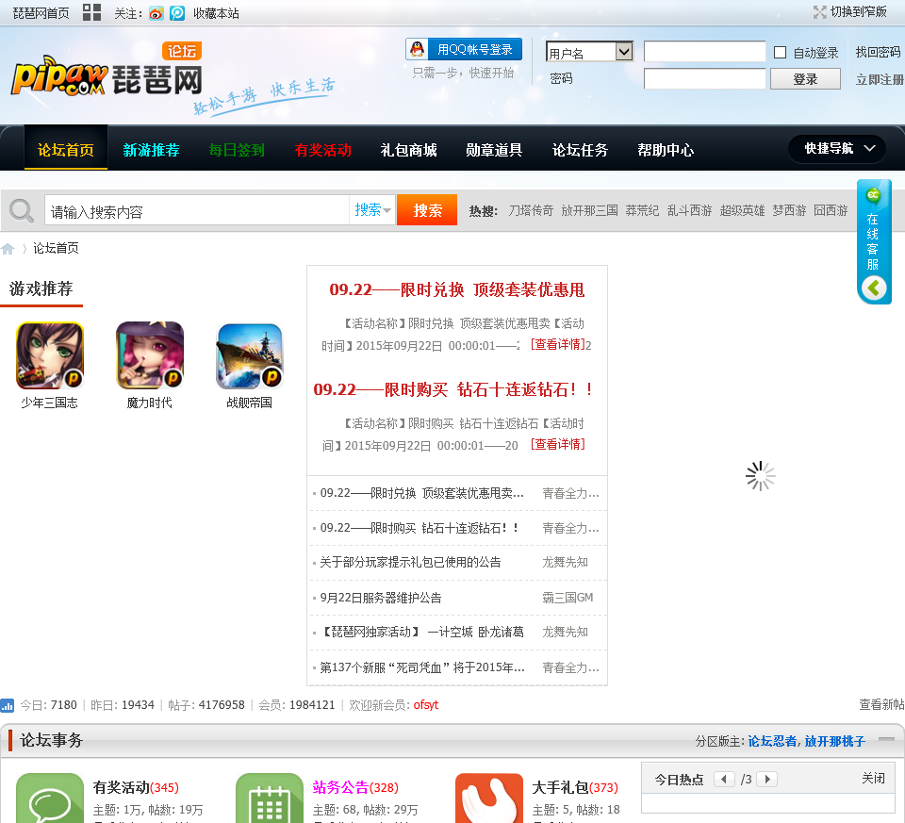The height and width of the screenshot is (823, 905).
Task: Collapse the 论坛事务 section
Action: pos(886,739)
